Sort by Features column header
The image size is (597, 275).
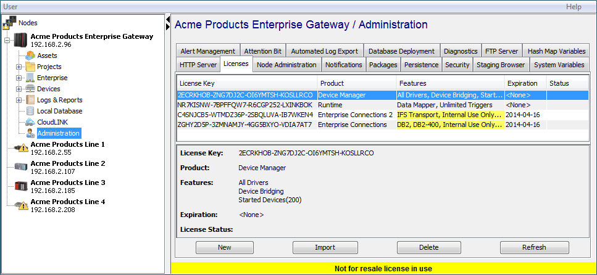click(x=450, y=83)
